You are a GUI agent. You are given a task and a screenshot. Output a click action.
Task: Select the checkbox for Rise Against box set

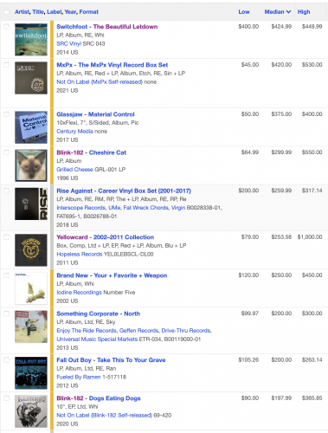click(x=6, y=191)
